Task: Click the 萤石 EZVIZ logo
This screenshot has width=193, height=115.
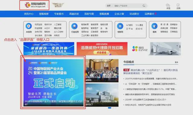Action: pos(140,49)
